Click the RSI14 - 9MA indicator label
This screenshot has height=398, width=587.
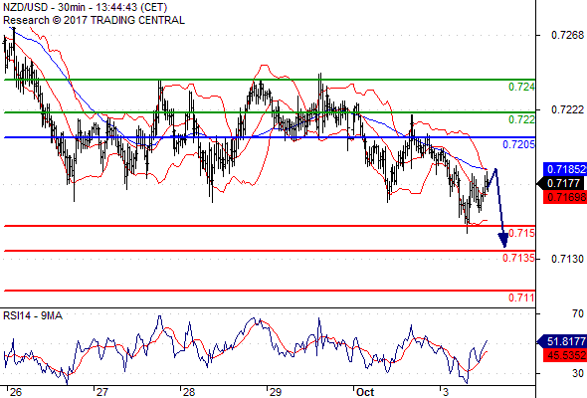[x=33, y=315]
